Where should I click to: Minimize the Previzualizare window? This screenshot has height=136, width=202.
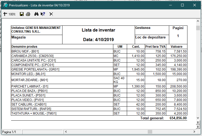pos(170,5)
